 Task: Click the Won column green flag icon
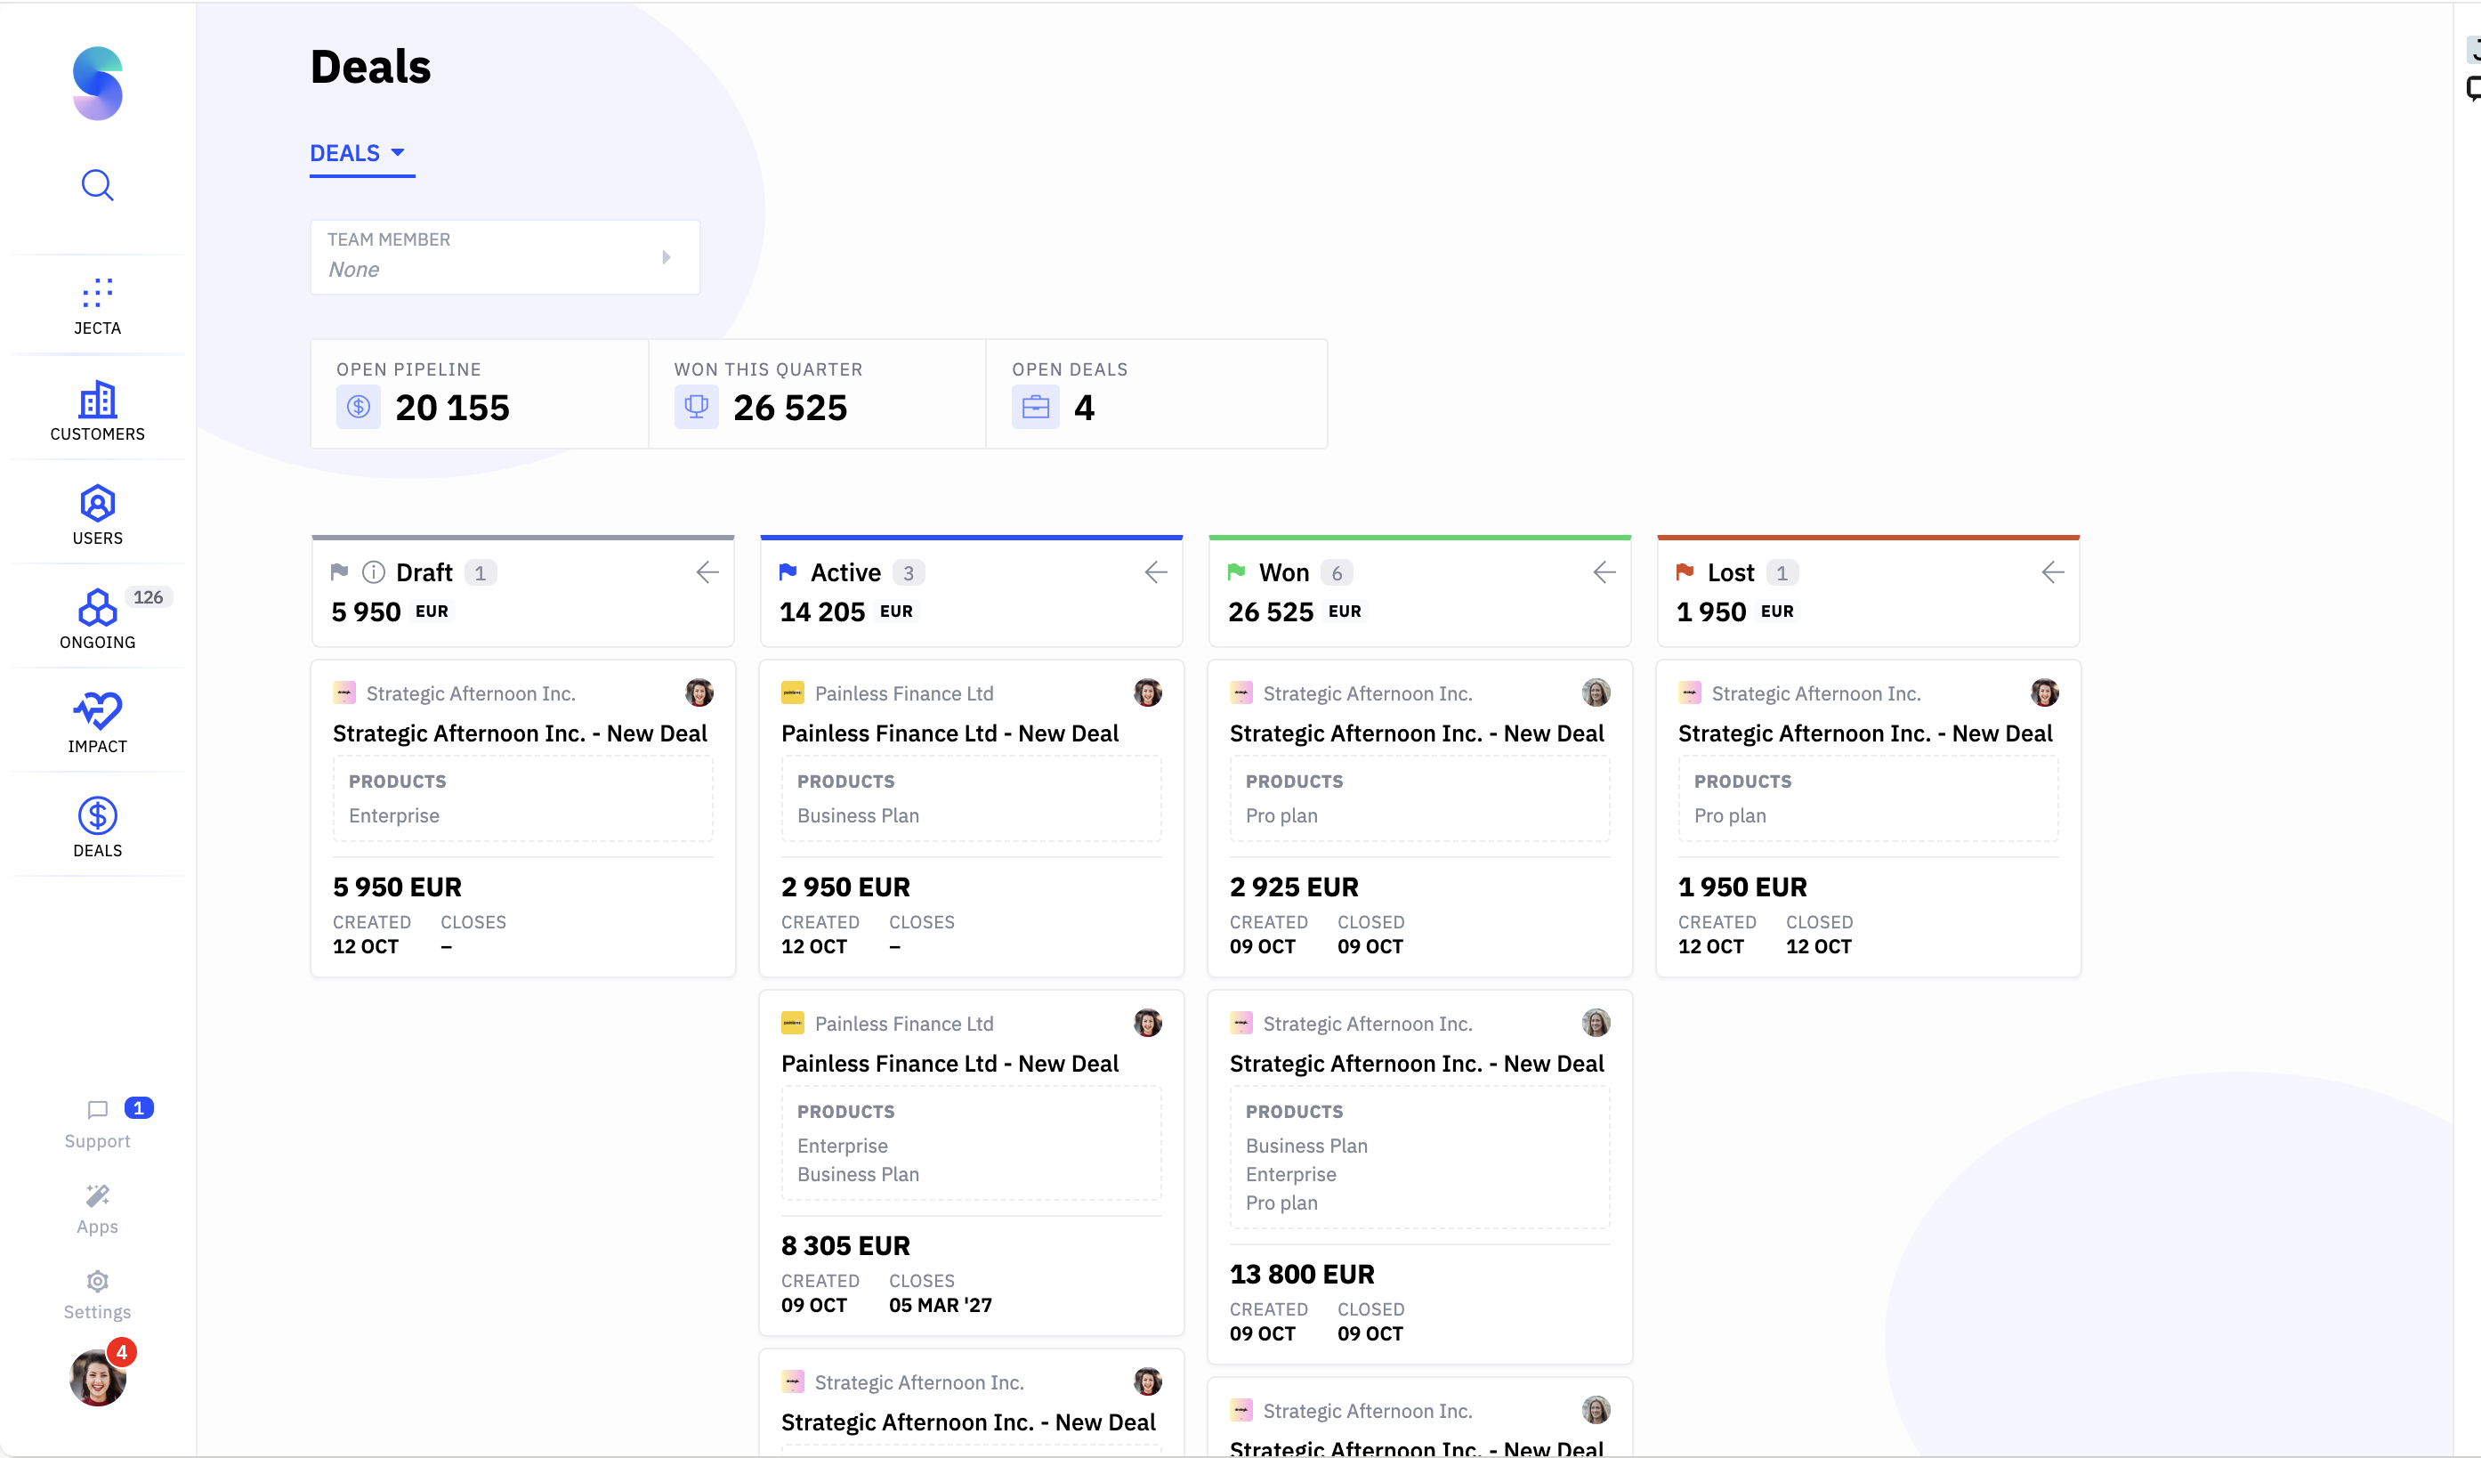point(1237,572)
